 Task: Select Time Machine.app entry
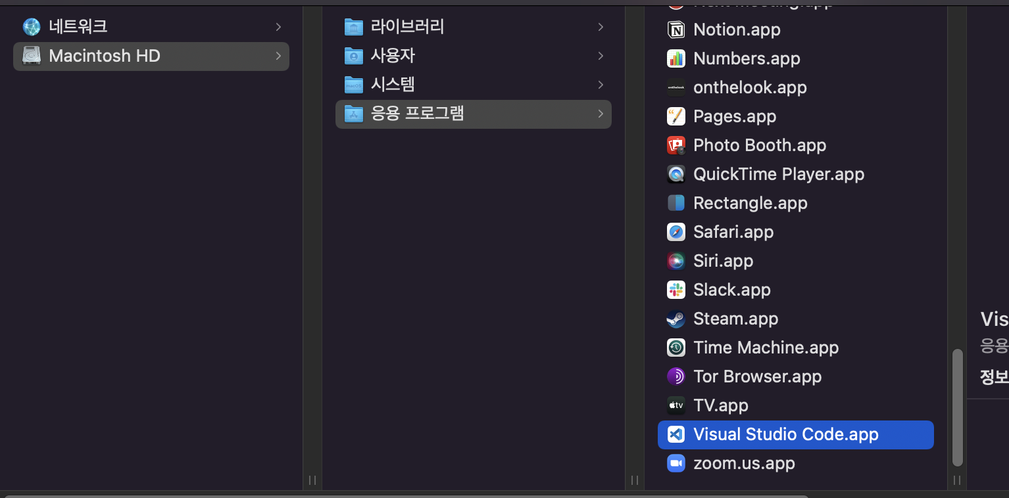coord(766,348)
